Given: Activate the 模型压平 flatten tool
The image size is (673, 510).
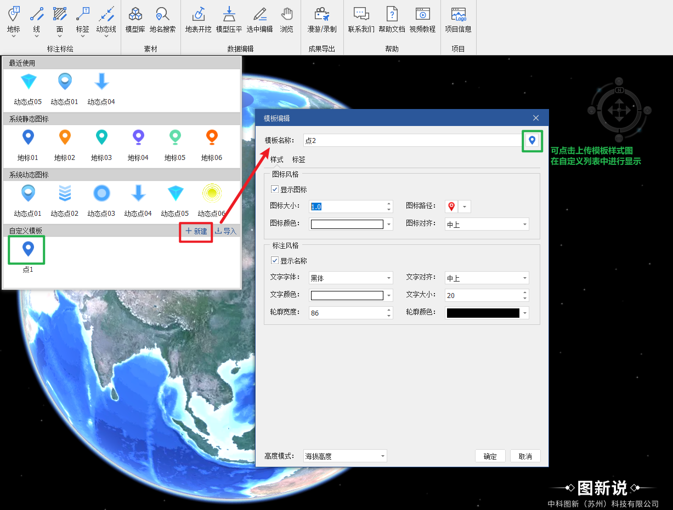Looking at the screenshot, I should click(229, 20).
